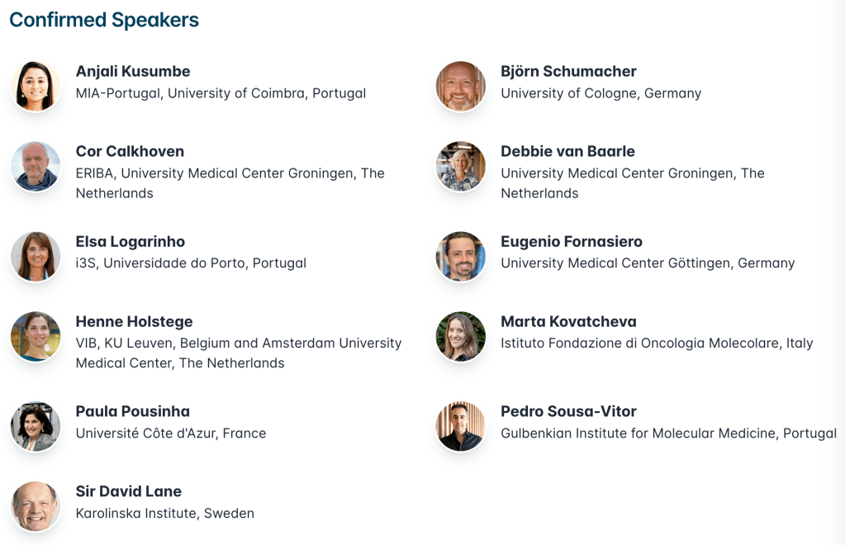
Task: Click the Karolinska Institute, Sweden affiliation text
Action: [x=165, y=514]
